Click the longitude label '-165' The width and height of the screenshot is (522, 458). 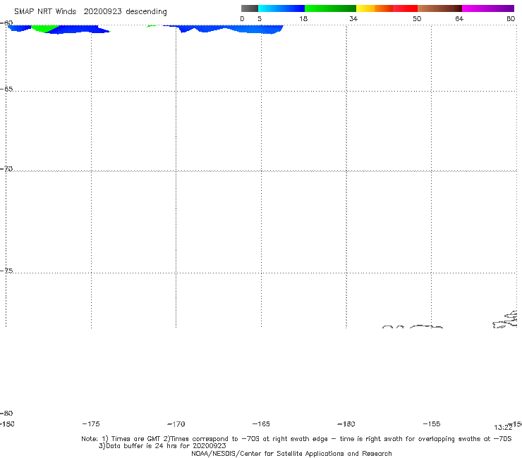pos(261,424)
